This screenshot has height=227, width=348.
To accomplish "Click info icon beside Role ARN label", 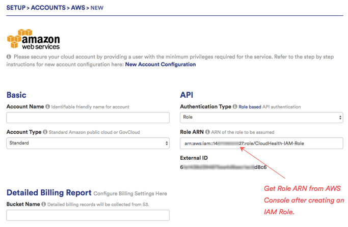I will [208, 132].
